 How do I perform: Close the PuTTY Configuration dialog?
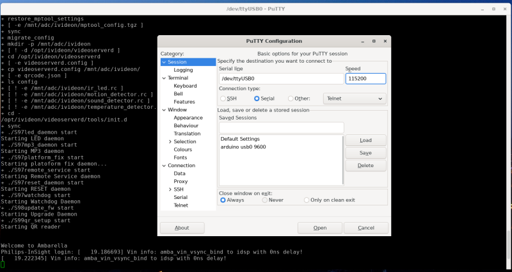click(x=385, y=41)
